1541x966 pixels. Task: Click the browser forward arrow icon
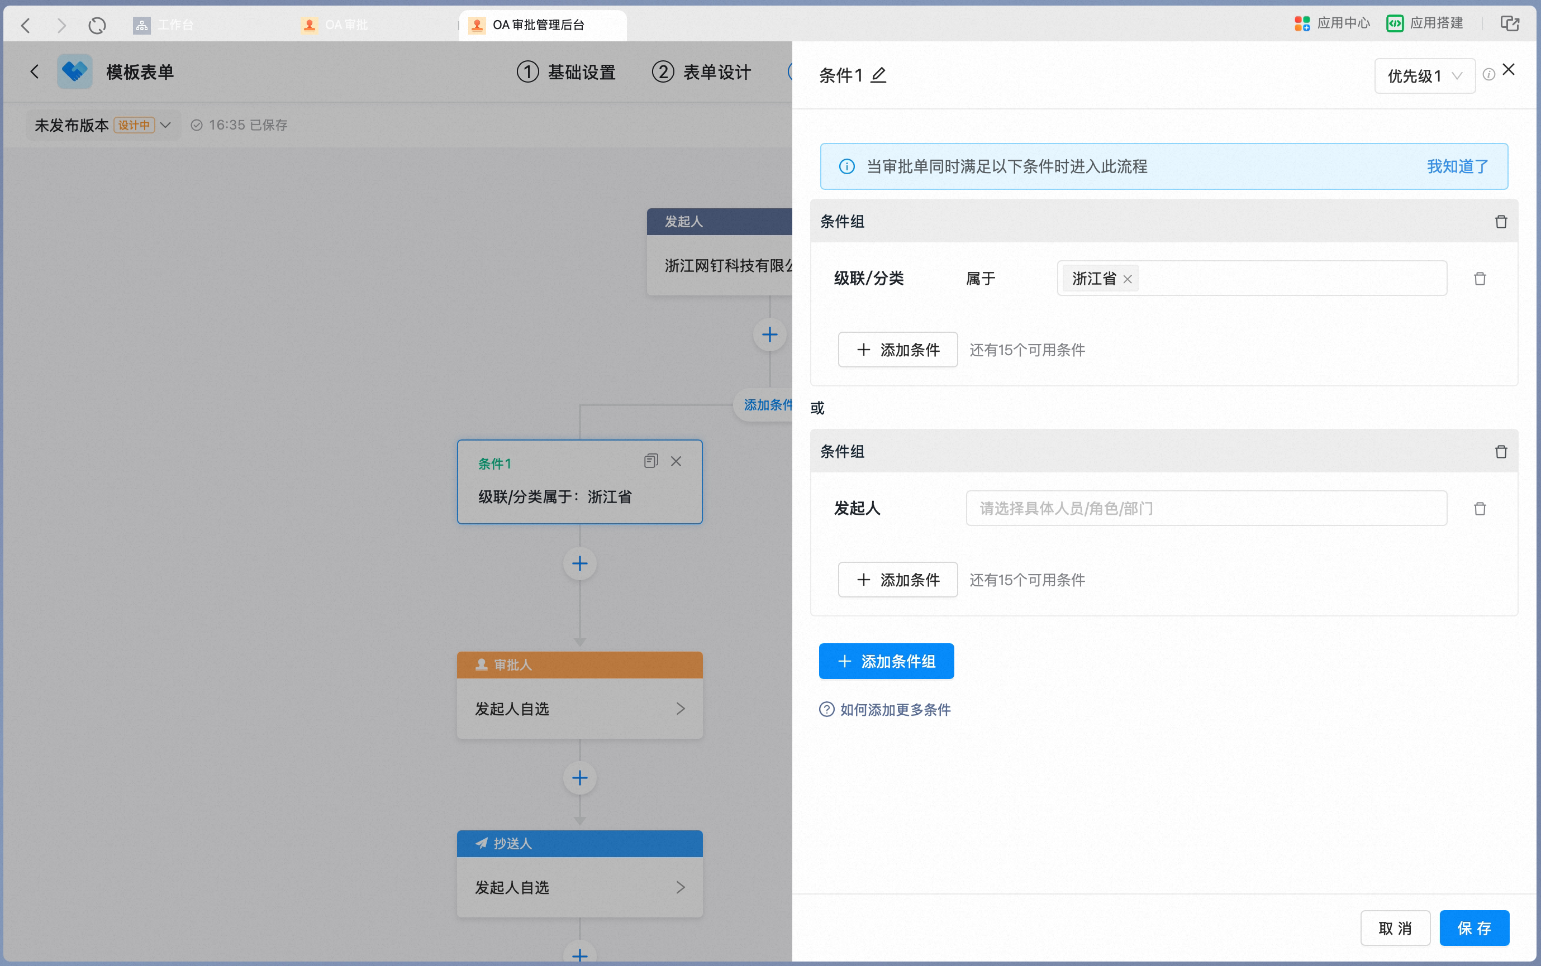click(x=61, y=26)
